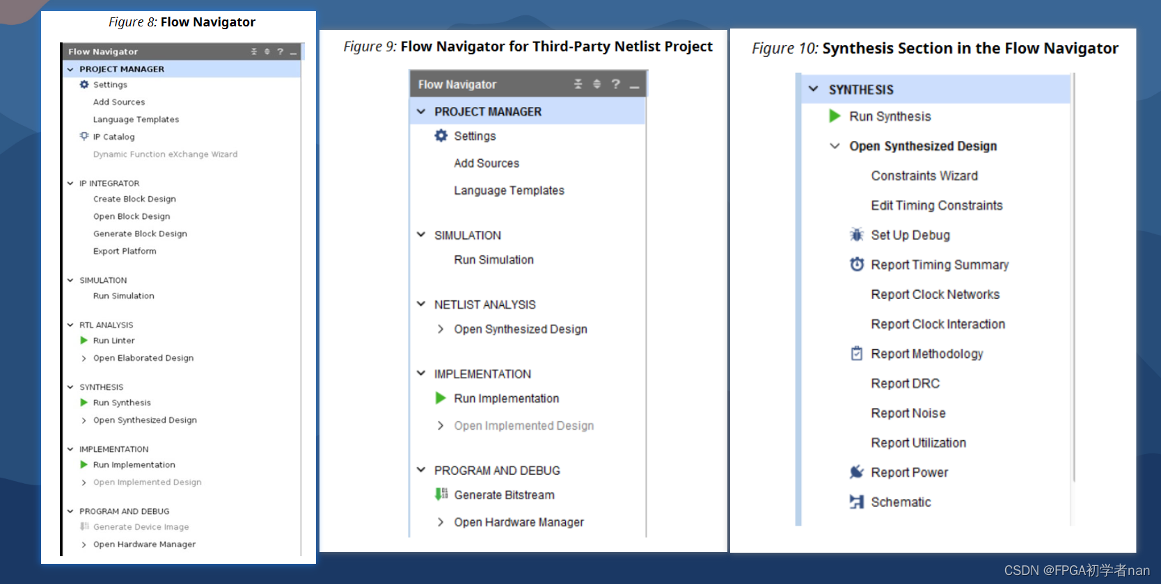Collapse Open Synthesized Design chevron in Figure 10

tap(835, 146)
